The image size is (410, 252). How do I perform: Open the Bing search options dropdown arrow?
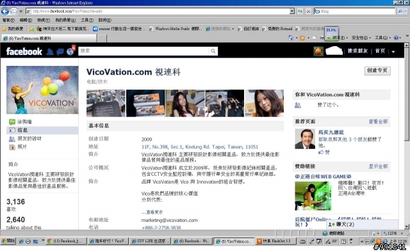[406, 12]
